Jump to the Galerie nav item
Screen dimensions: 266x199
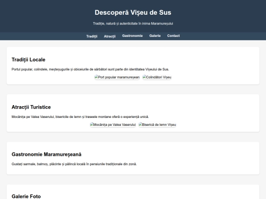155,36
